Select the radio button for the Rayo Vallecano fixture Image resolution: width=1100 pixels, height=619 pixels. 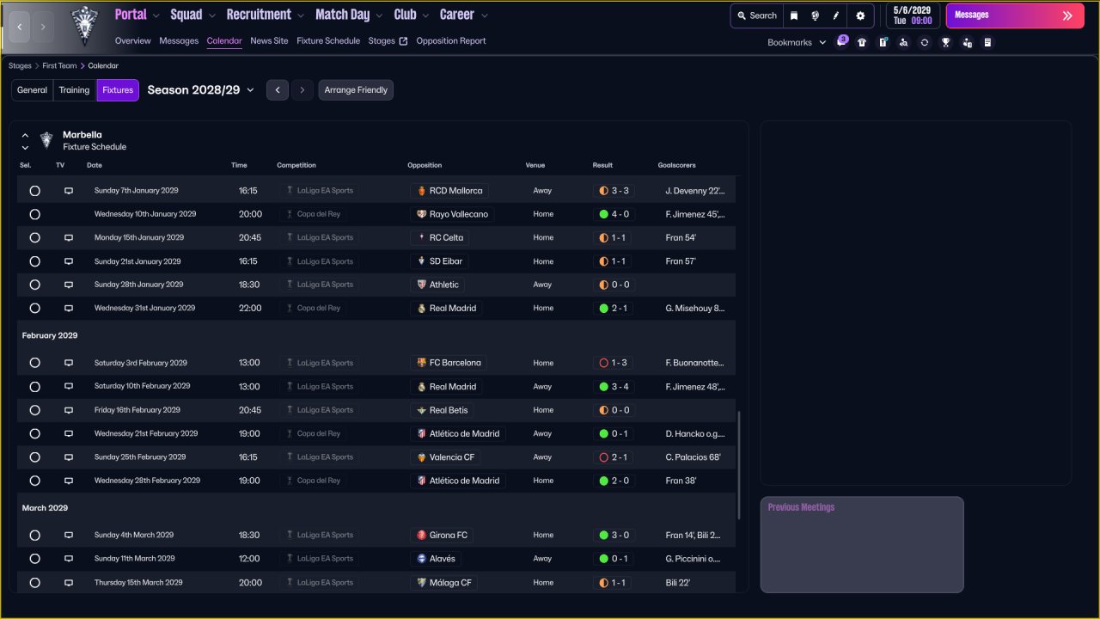[x=34, y=214]
